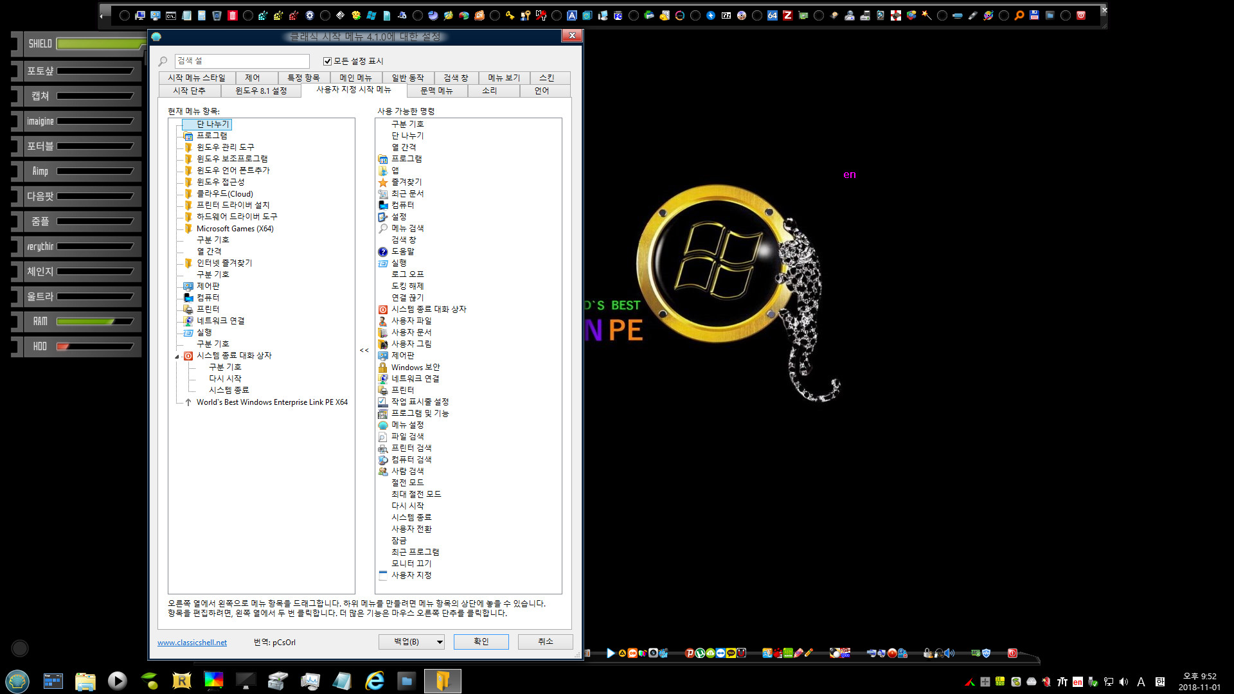
Task: Click the '<<' move-item button
Action: 364,350
